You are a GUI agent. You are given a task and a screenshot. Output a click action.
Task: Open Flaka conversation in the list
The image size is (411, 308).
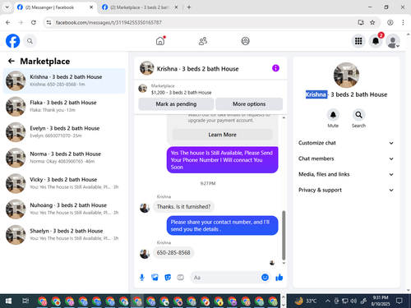(x=64, y=107)
